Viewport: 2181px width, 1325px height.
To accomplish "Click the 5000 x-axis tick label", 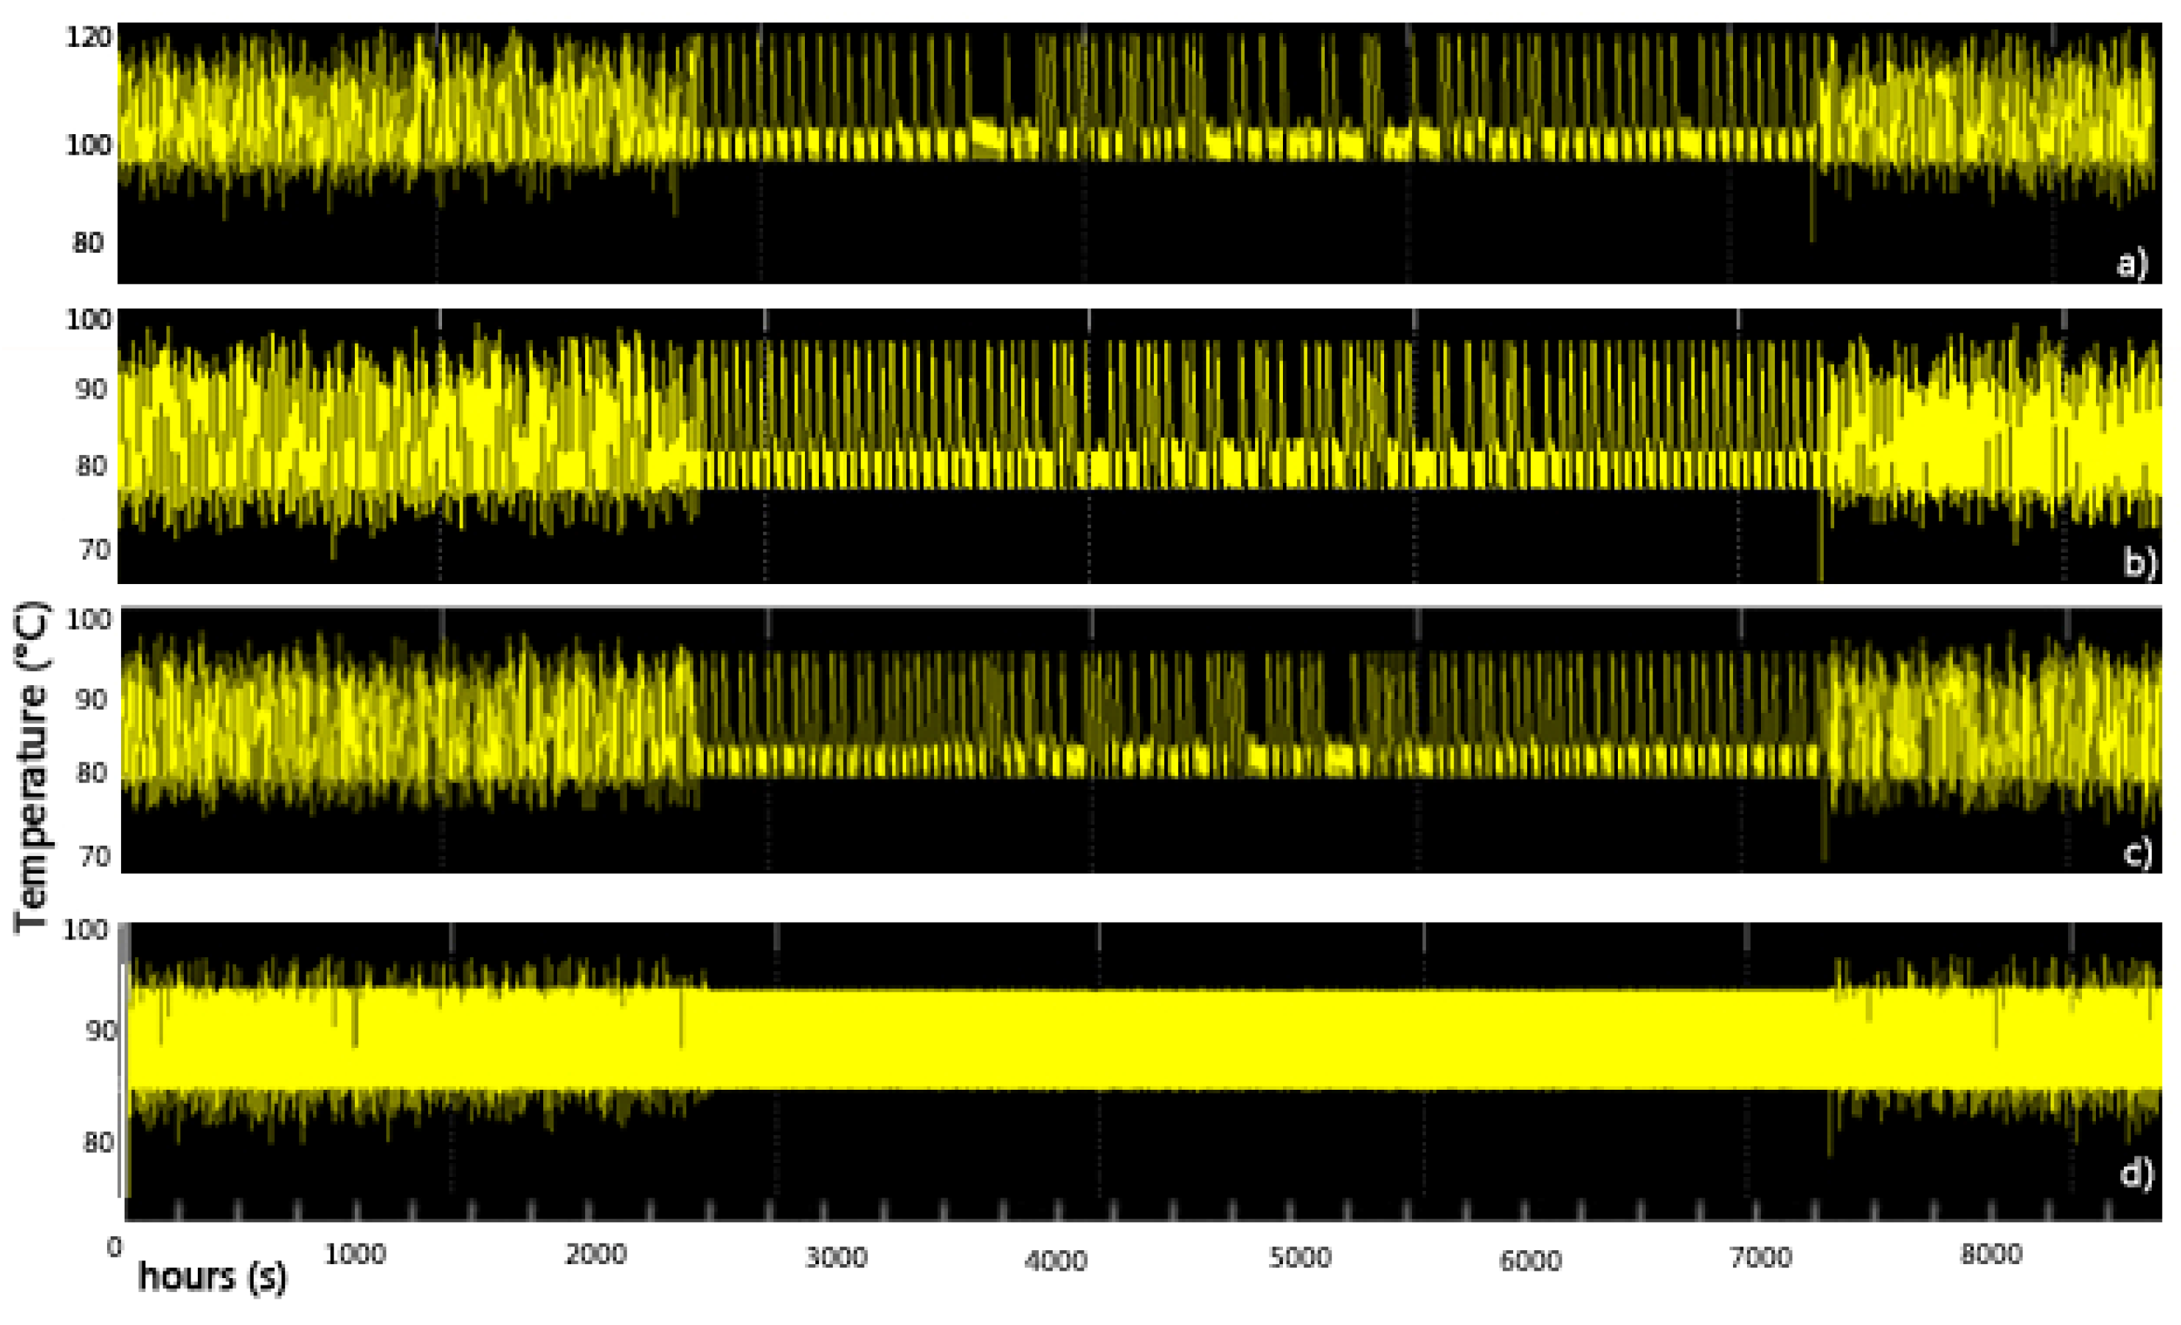I will pyautogui.click(x=1299, y=1258).
